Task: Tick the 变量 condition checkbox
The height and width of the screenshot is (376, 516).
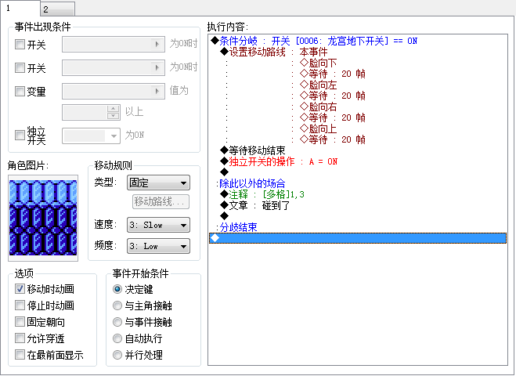Action: pos(20,91)
